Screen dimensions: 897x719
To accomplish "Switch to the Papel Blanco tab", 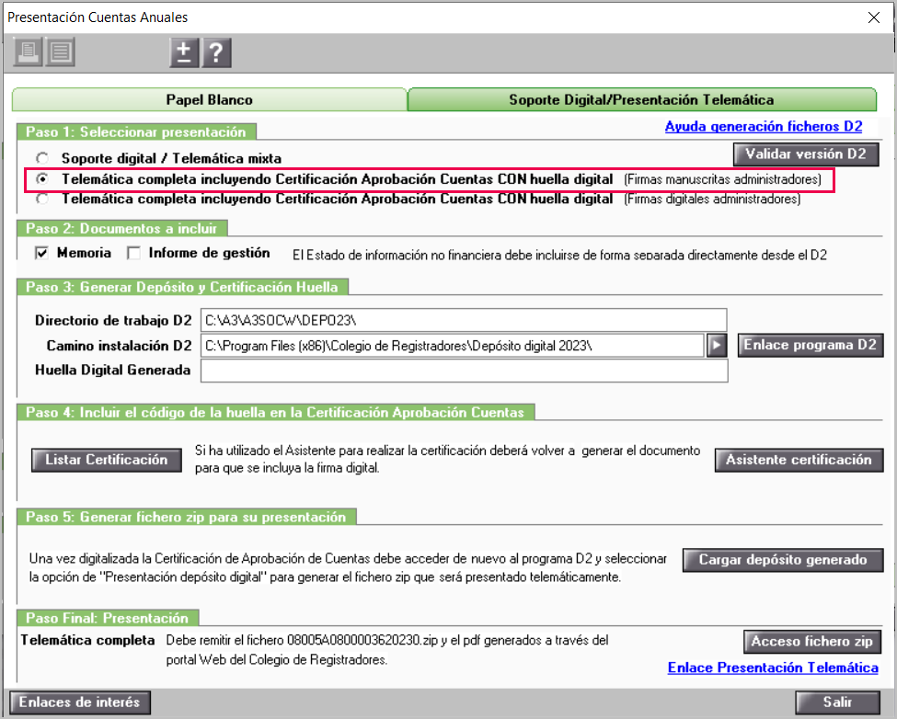I will click(x=210, y=99).
